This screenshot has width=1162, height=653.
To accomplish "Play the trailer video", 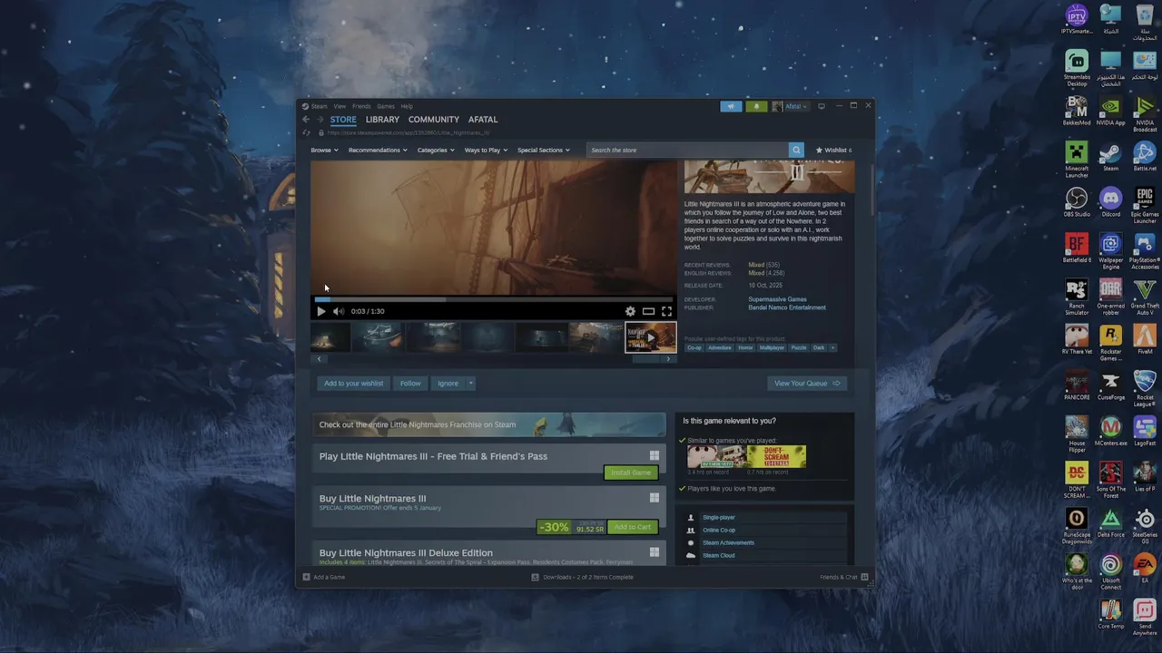I will pos(320,311).
